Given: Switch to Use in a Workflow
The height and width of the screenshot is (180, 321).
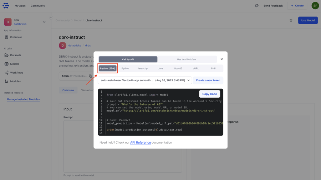Looking at the screenshot, I should click(187, 60).
